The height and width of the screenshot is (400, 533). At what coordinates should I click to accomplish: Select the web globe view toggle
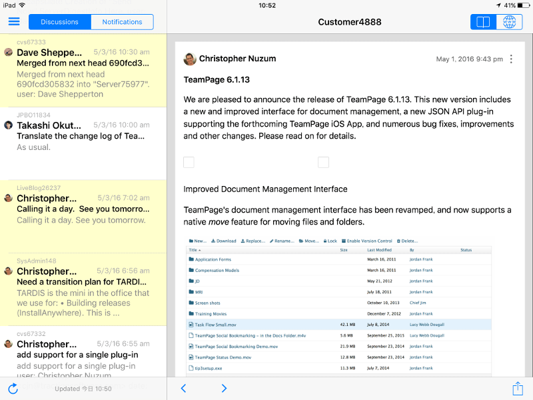(509, 22)
